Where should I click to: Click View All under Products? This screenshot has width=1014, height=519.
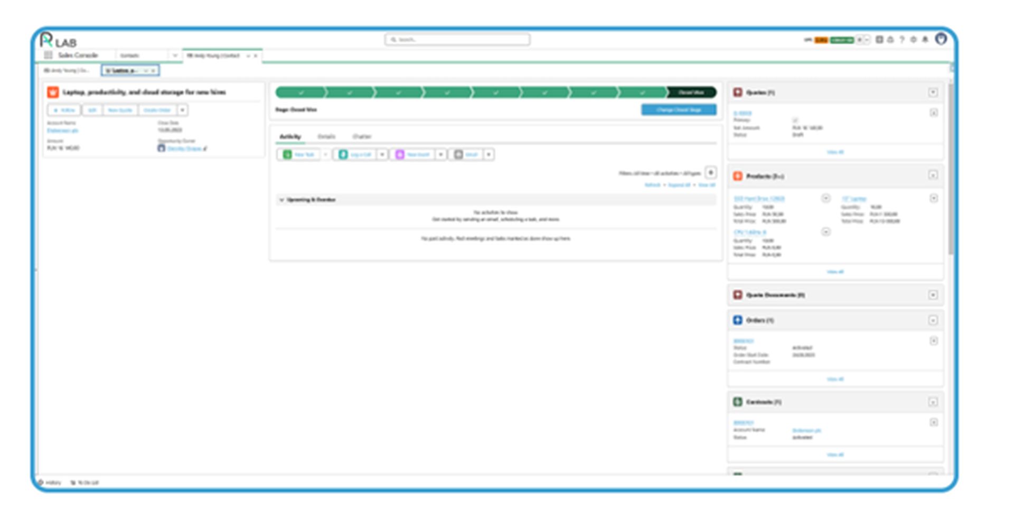(834, 271)
